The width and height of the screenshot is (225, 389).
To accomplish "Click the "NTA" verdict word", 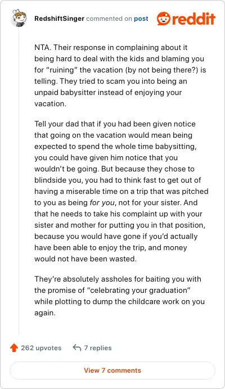I will click(42, 47).
